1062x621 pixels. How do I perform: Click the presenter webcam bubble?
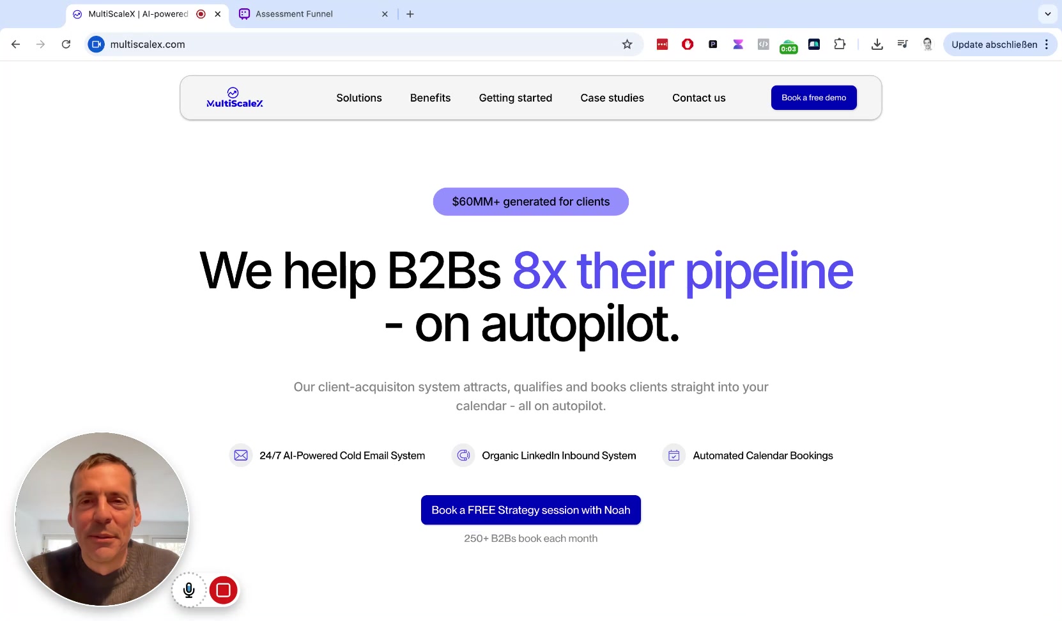point(102,519)
